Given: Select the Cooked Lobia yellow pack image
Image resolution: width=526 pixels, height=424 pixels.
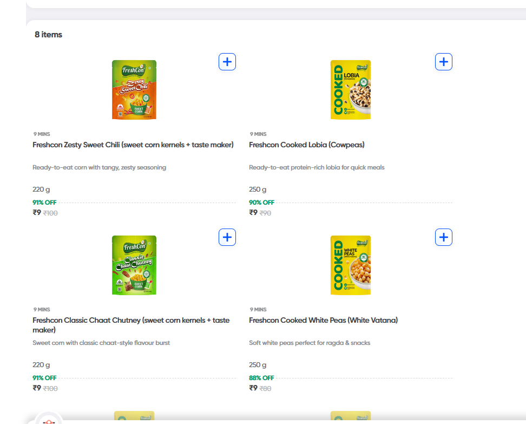Looking at the screenshot, I should pyautogui.click(x=350, y=89).
